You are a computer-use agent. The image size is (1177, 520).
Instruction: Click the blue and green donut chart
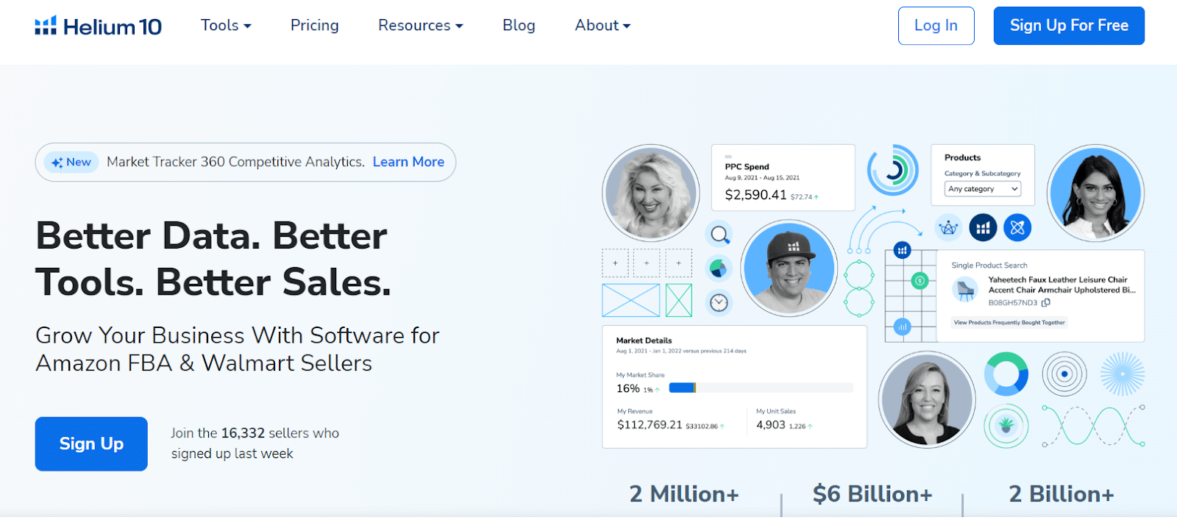tap(1006, 374)
